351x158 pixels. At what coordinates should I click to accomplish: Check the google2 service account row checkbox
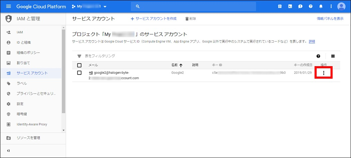pyautogui.click(x=79, y=73)
